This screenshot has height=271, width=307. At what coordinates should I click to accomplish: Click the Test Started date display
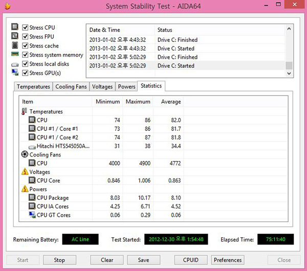(176, 239)
